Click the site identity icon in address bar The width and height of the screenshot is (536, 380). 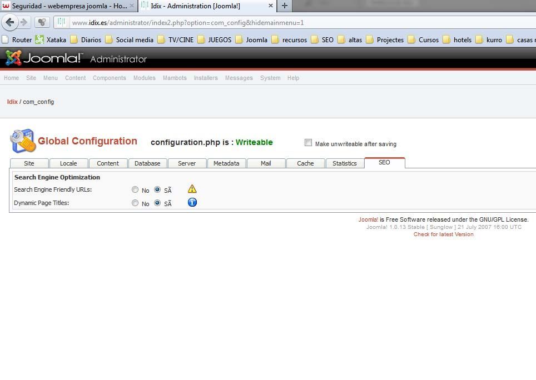(61, 22)
